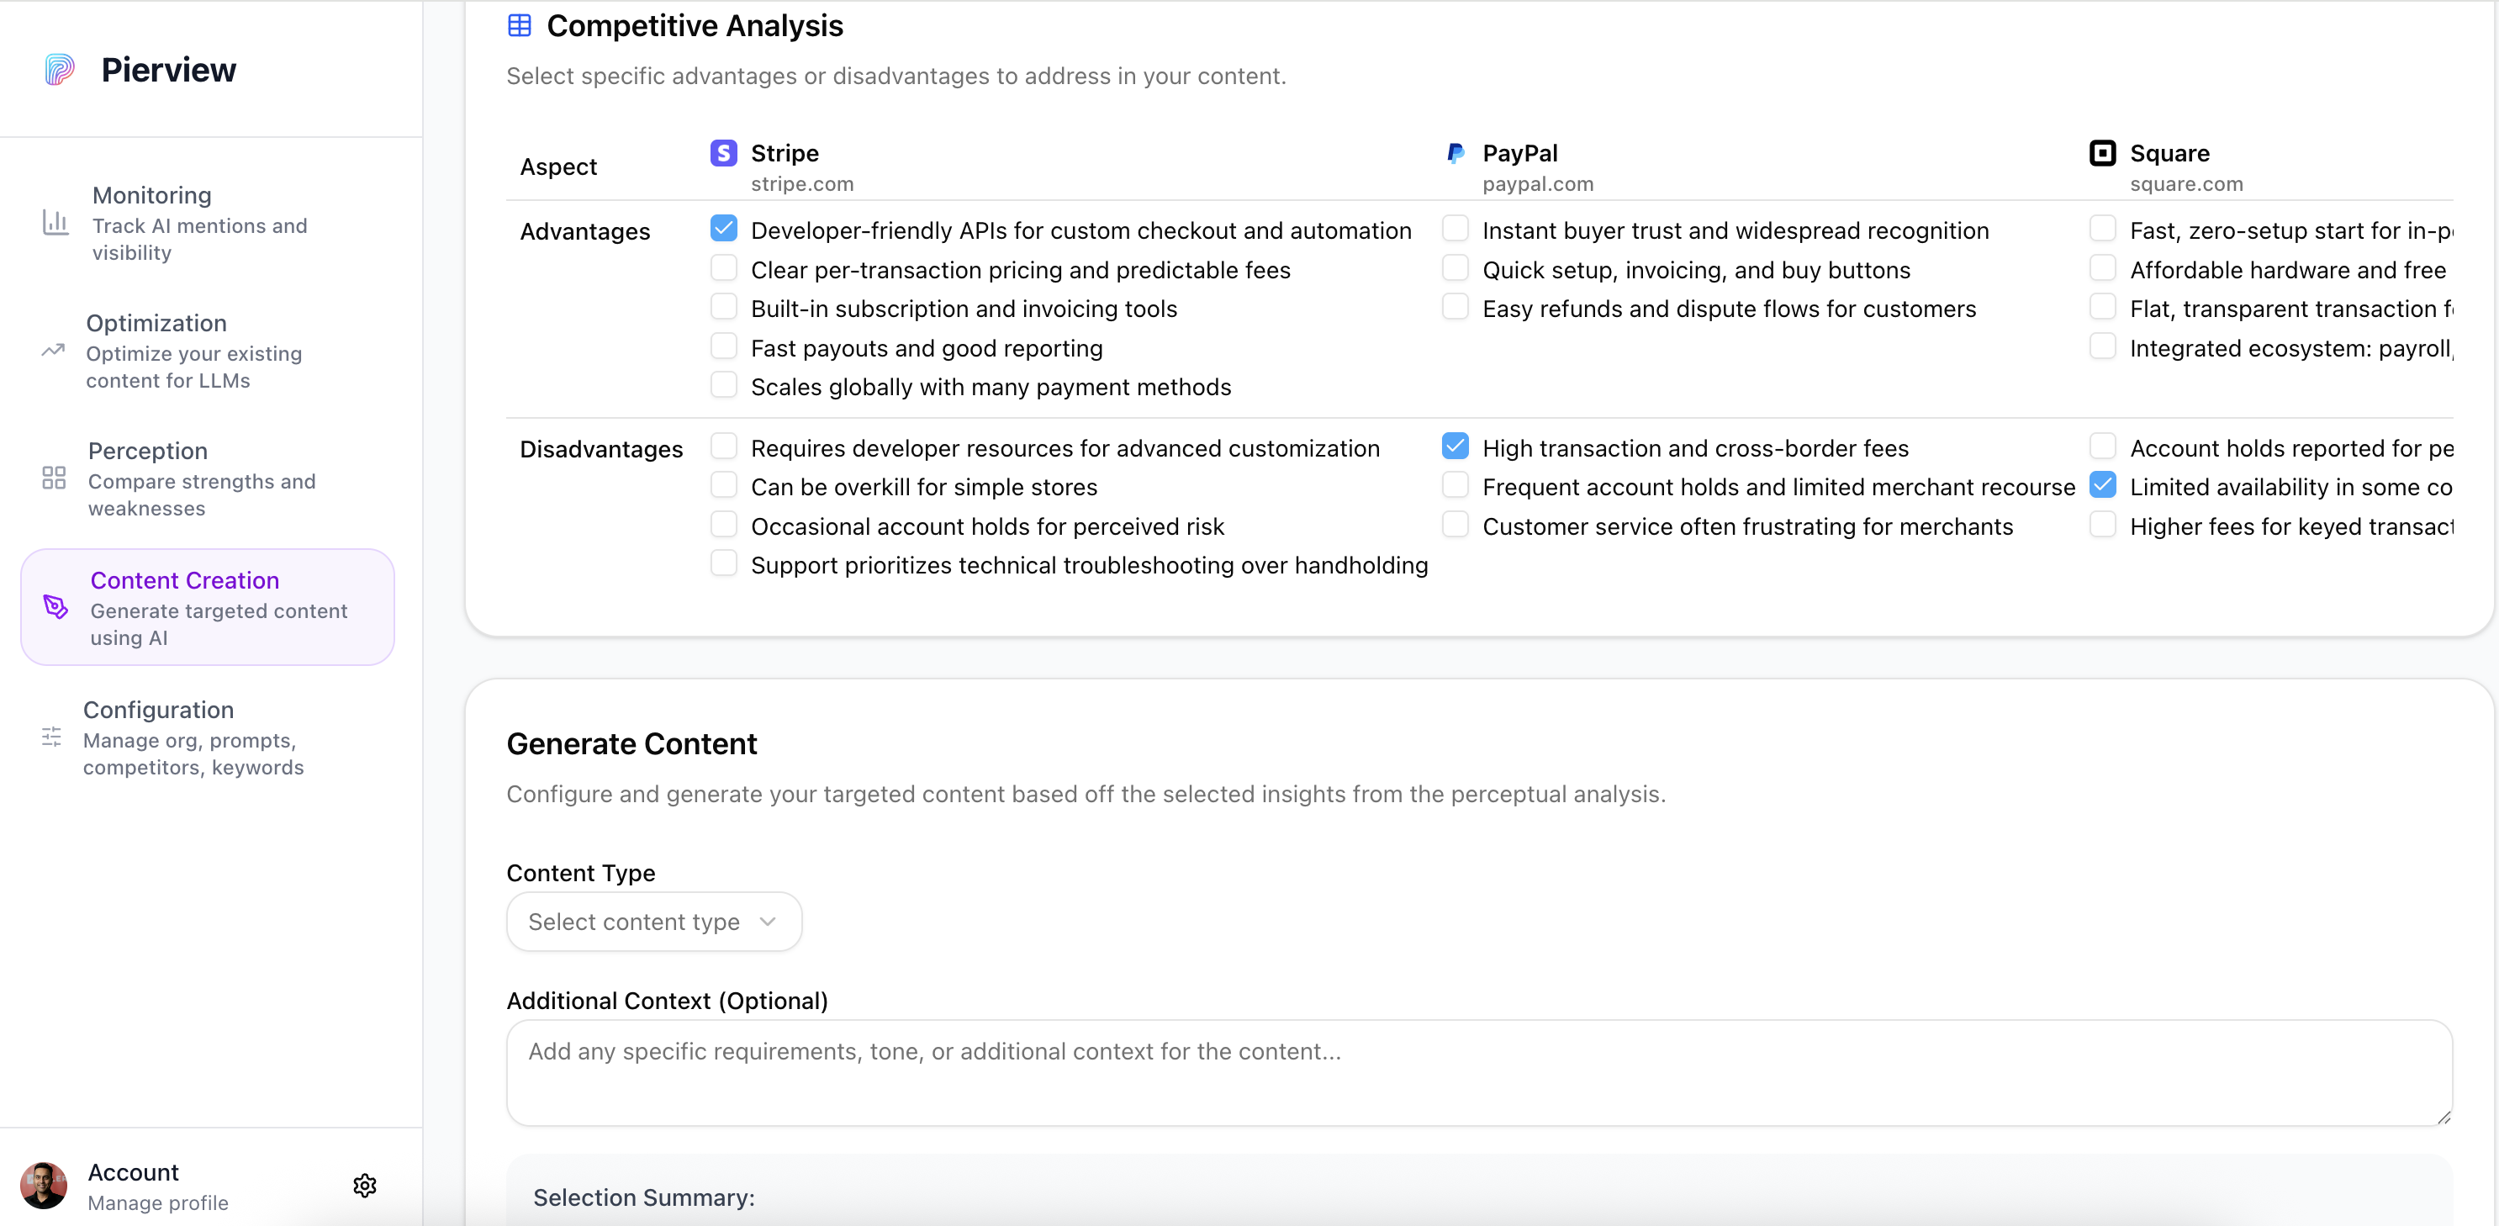Click the Content Creation pen icon

pos(56,607)
